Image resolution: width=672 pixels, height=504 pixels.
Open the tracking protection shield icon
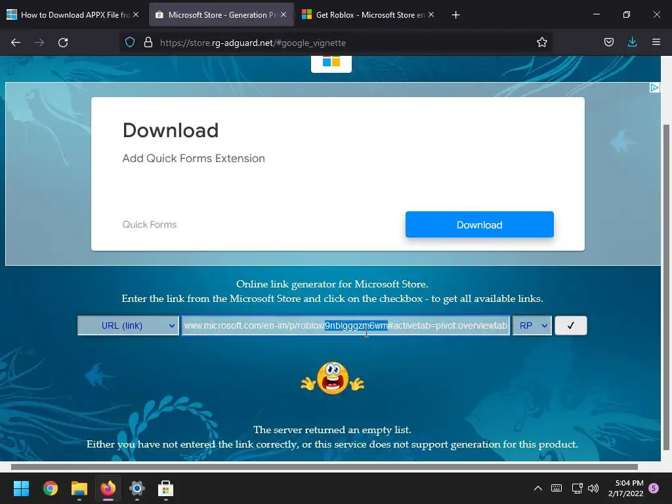130,43
